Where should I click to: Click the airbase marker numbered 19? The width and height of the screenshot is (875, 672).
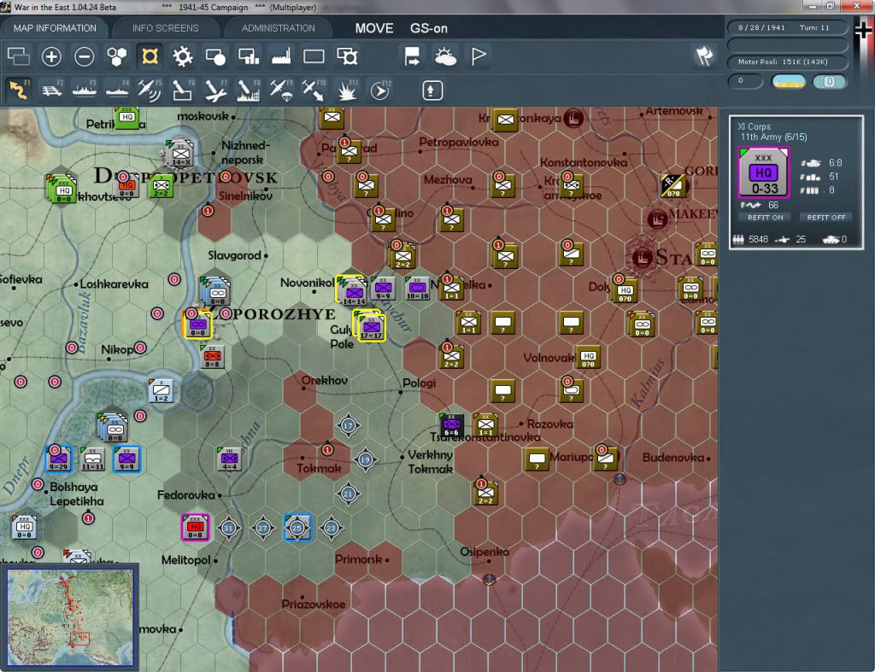tap(365, 459)
